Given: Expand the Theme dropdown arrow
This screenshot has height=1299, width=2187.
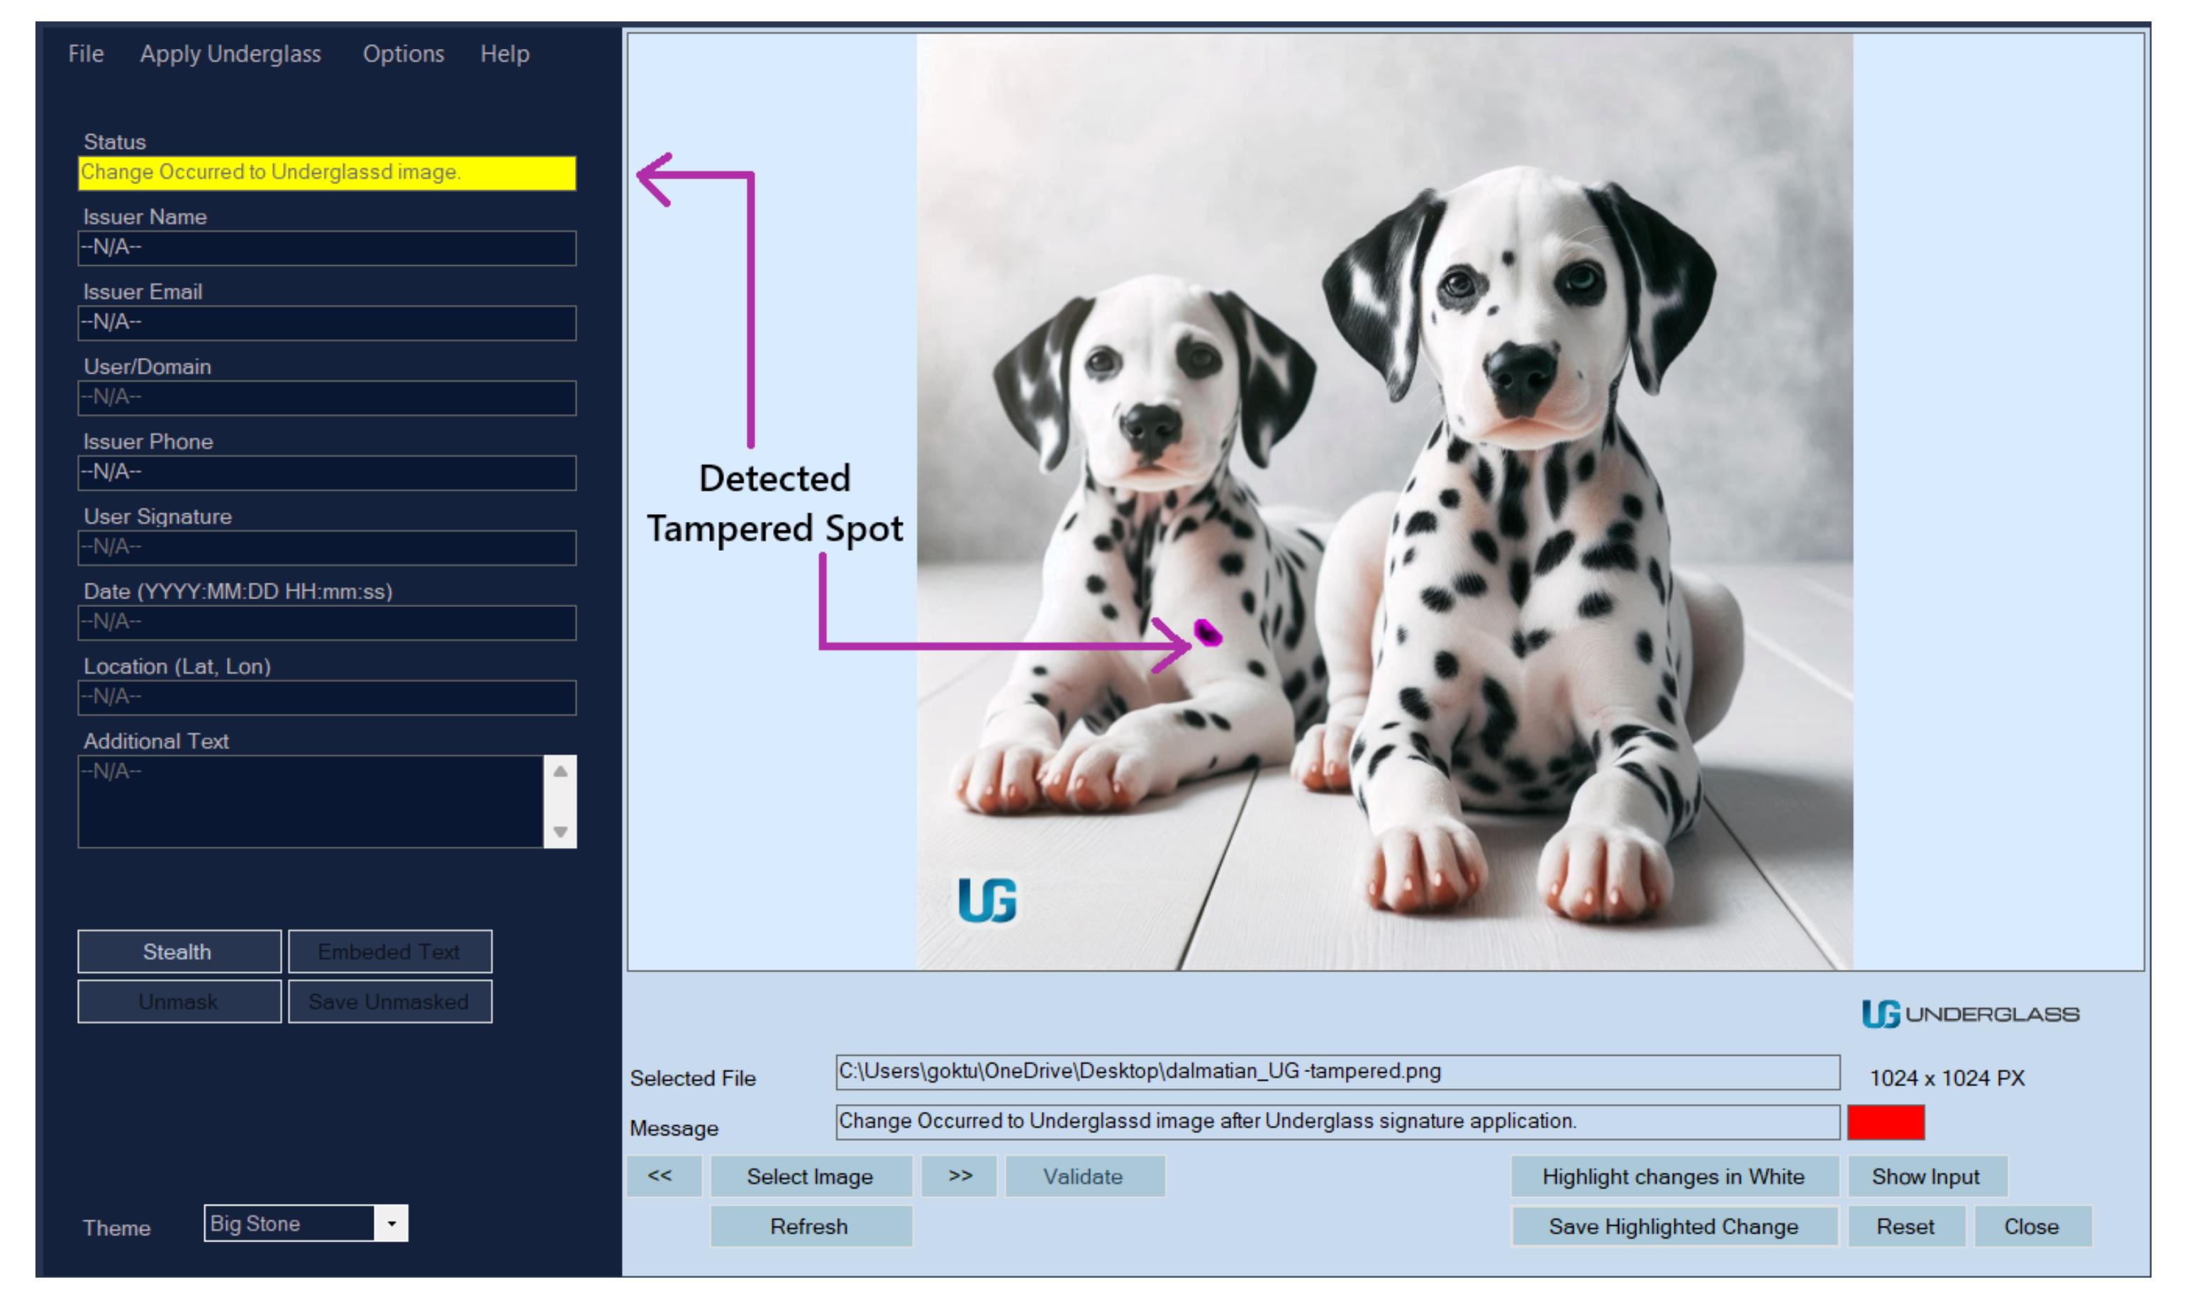Looking at the screenshot, I should (x=391, y=1224).
